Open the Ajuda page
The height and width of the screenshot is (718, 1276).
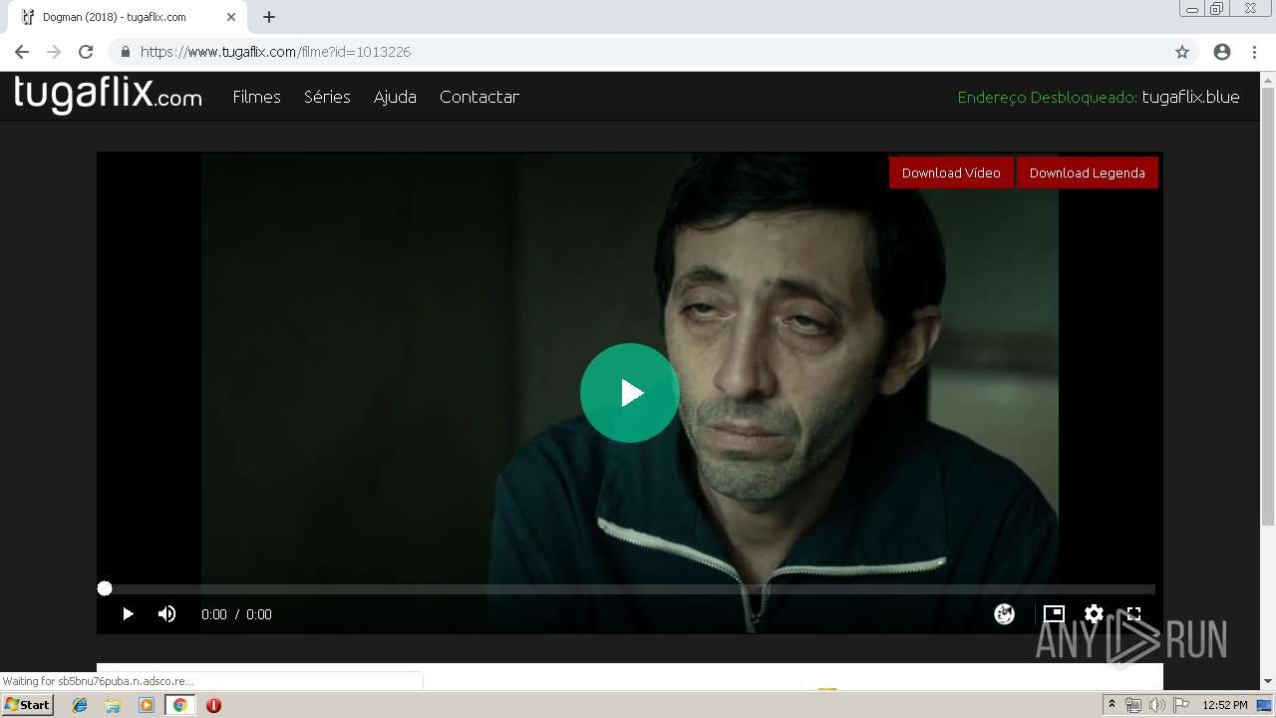(x=395, y=97)
